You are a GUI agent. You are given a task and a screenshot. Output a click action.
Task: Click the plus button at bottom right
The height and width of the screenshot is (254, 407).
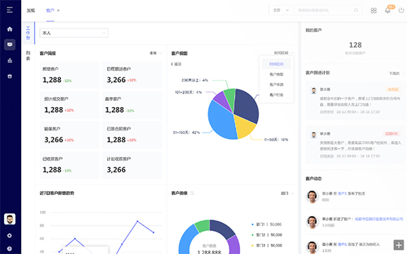[x=399, y=245]
